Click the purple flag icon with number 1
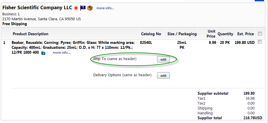 83,8
